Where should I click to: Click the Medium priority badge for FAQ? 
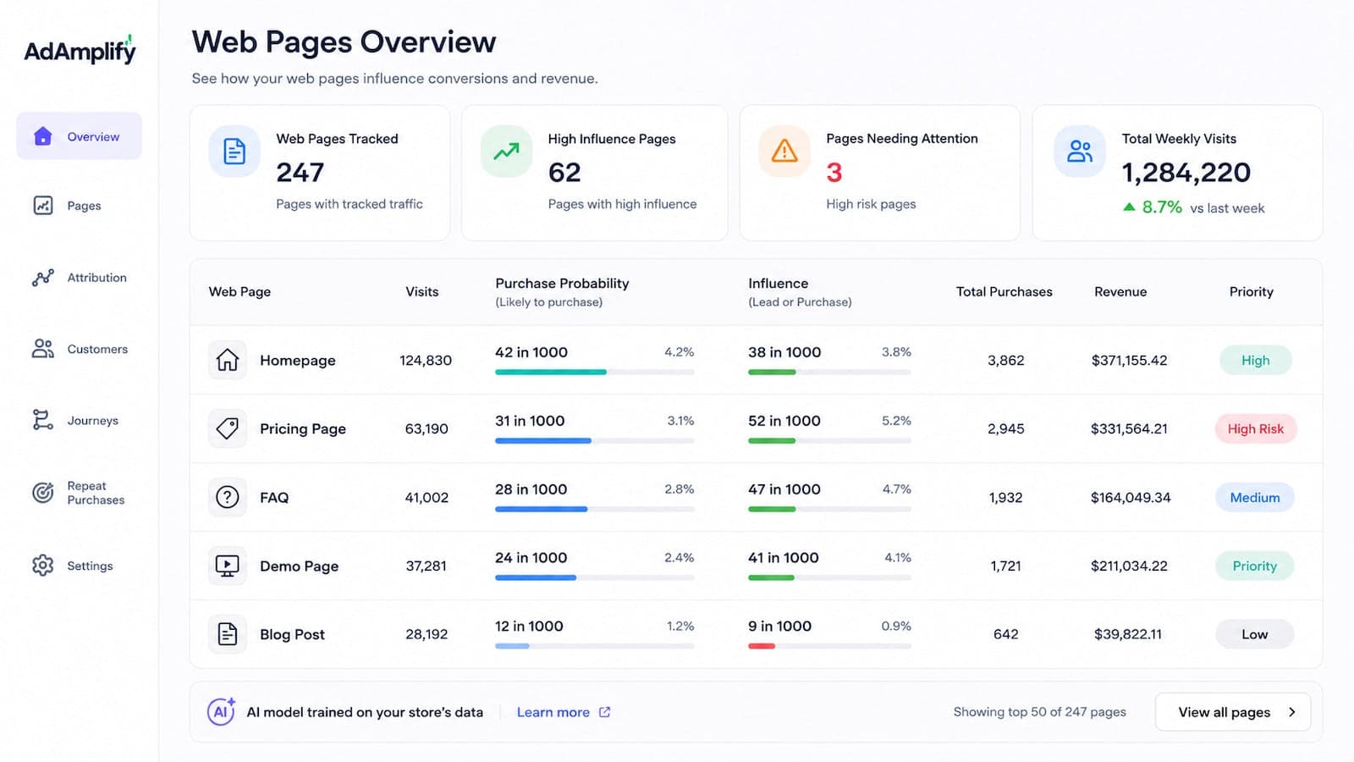coord(1255,497)
